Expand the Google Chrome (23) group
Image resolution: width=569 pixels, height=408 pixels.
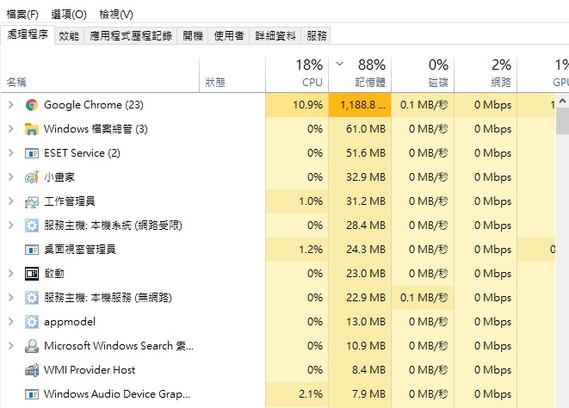click(x=11, y=105)
